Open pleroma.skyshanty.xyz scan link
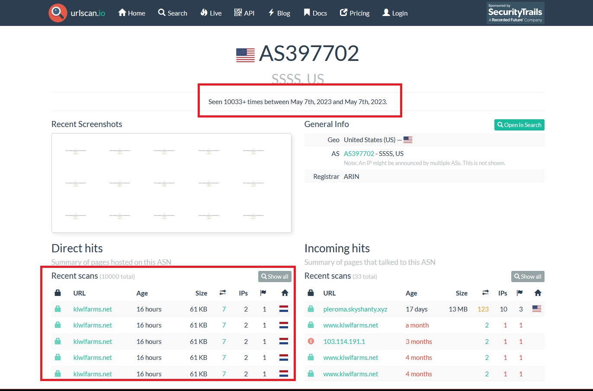Screen dimensions: 593x391 point(355,309)
